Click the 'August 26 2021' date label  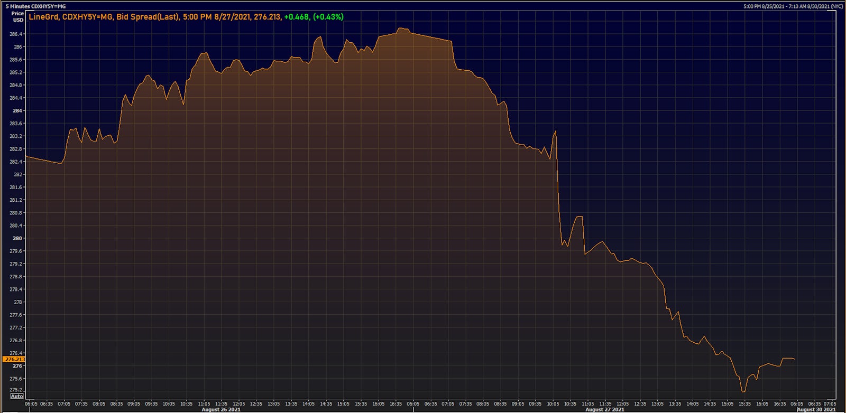pyautogui.click(x=221, y=409)
